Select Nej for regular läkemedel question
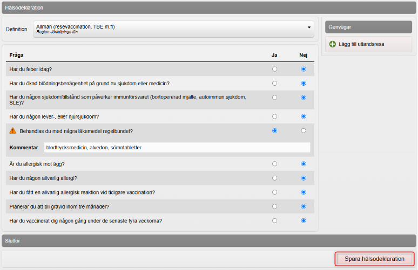418x270 pixels. [x=304, y=130]
